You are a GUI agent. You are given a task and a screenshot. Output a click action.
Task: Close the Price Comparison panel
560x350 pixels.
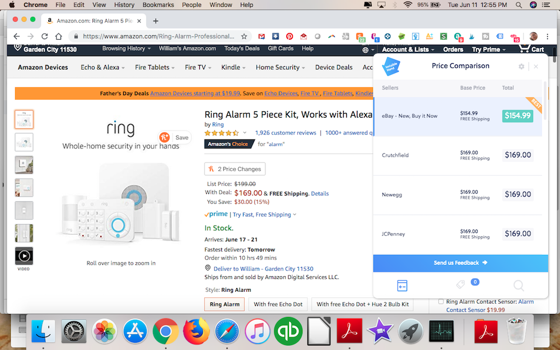[x=536, y=67]
